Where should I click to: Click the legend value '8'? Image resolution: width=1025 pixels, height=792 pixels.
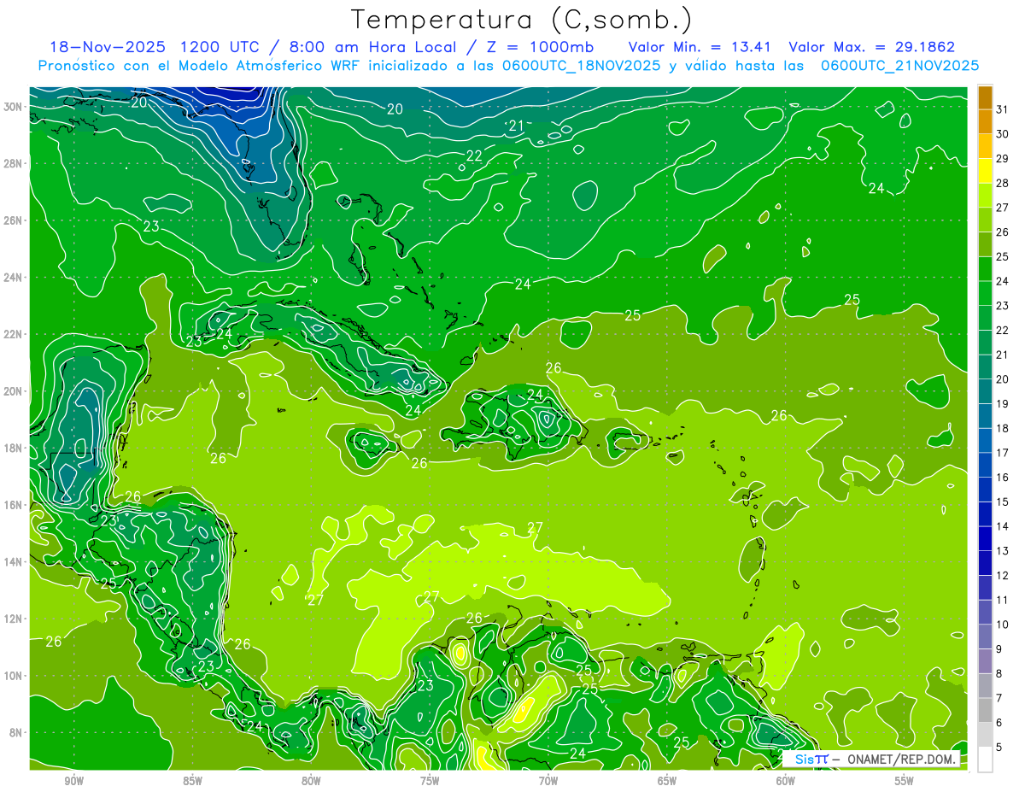coord(999,673)
